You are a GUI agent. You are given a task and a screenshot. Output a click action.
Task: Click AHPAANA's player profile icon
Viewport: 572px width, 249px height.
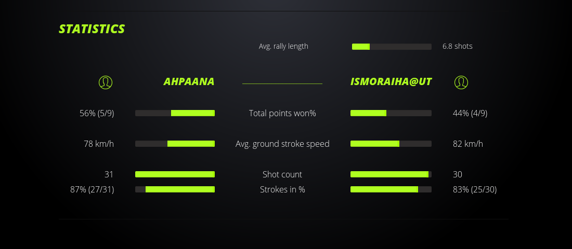click(x=106, y=82)
